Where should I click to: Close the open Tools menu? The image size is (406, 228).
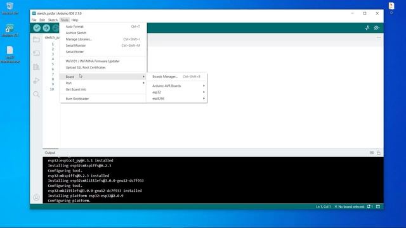click(65, 20)
